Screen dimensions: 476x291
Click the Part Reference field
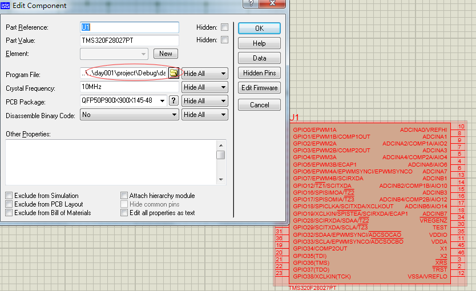tap(130, 27)
